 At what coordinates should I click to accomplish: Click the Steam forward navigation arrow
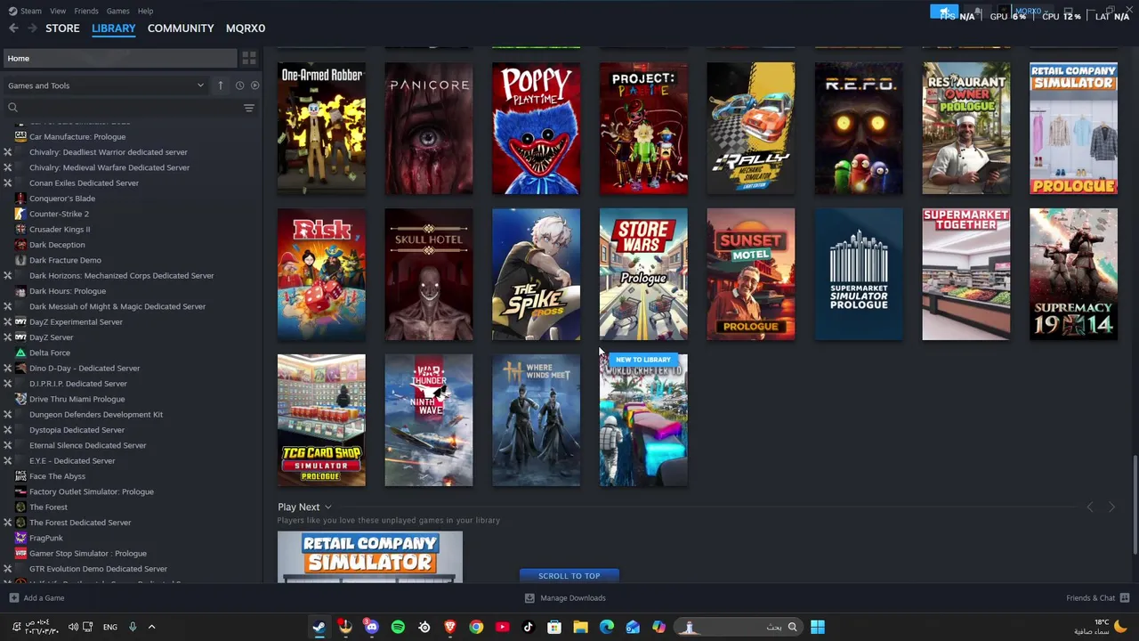tap(32, 28)
